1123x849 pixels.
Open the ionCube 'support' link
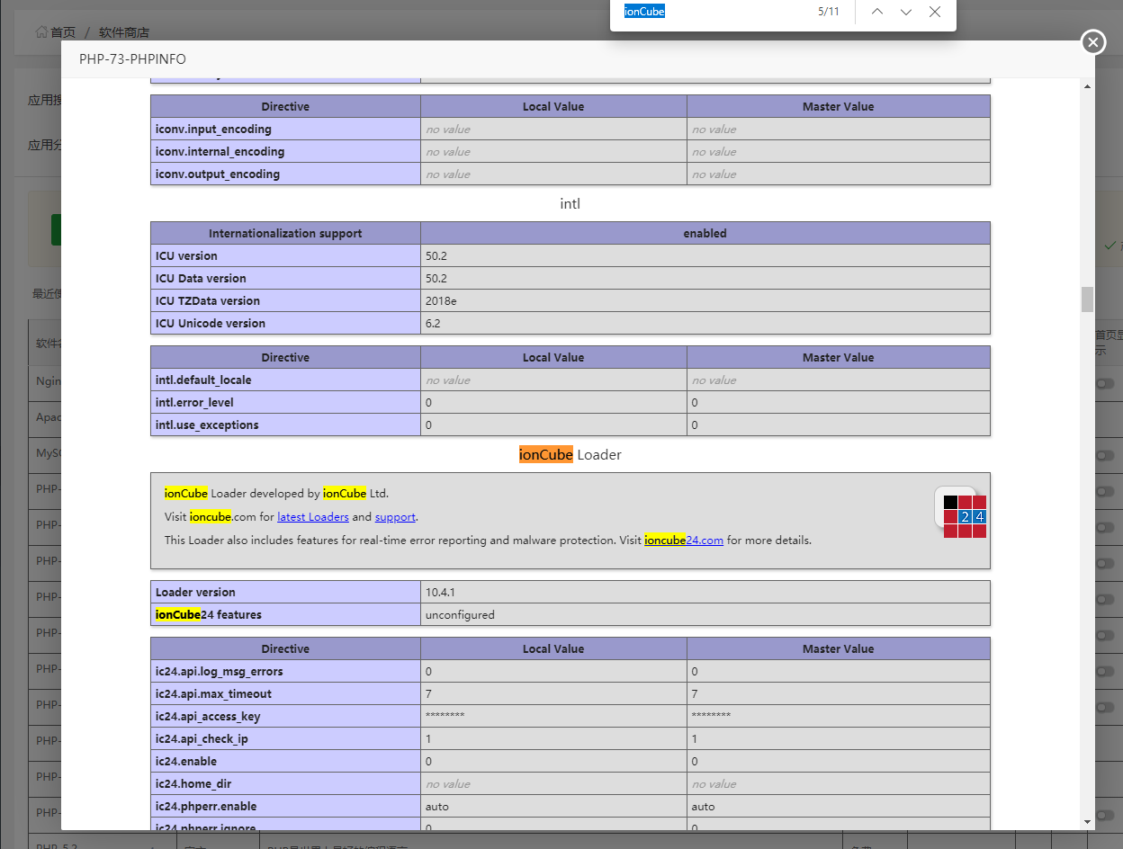tap(395, 517)
